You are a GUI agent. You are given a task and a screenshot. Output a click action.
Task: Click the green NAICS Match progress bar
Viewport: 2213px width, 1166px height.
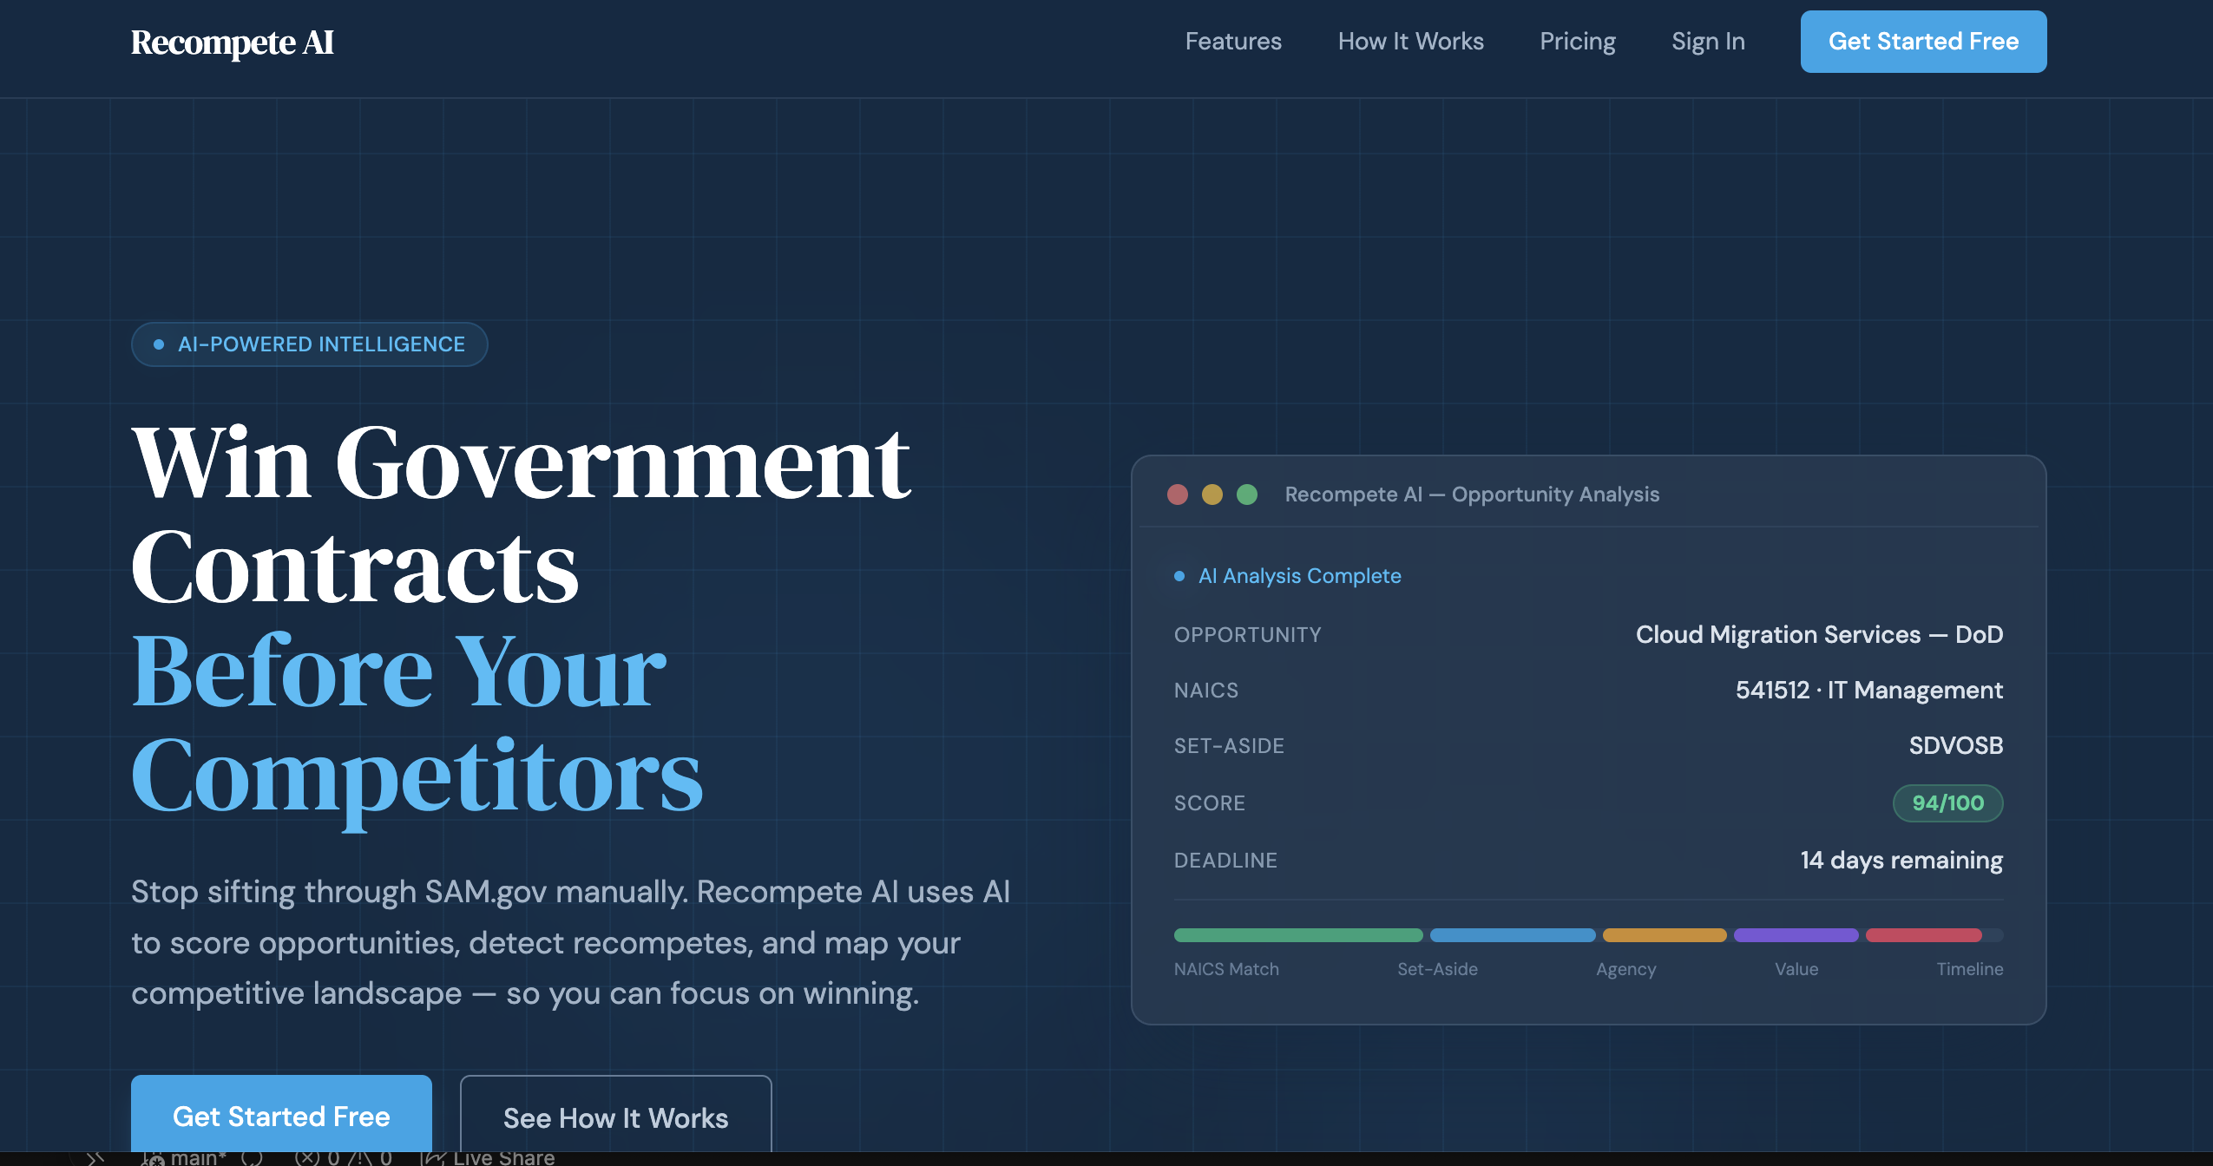coord(1297,935)
